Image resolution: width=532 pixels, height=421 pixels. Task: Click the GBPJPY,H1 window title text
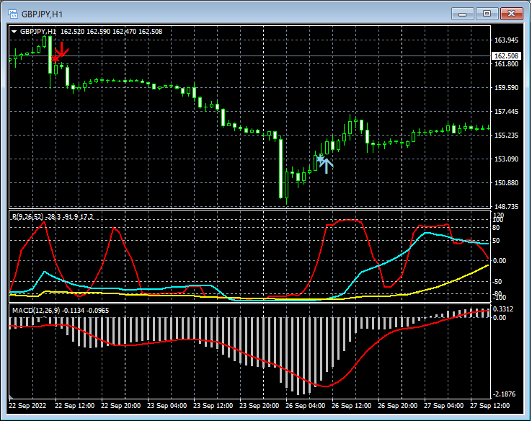[41, 13]
